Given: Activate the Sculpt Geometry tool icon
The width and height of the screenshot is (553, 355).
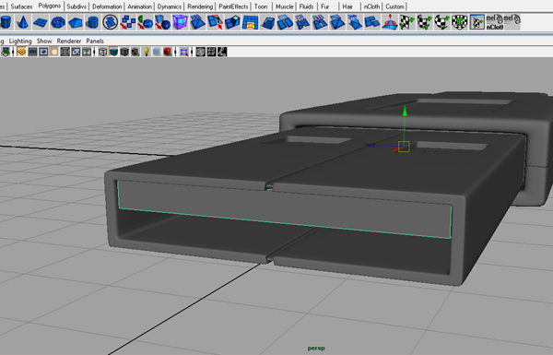Looking at the screenshot, I should (x=390, y=22).
